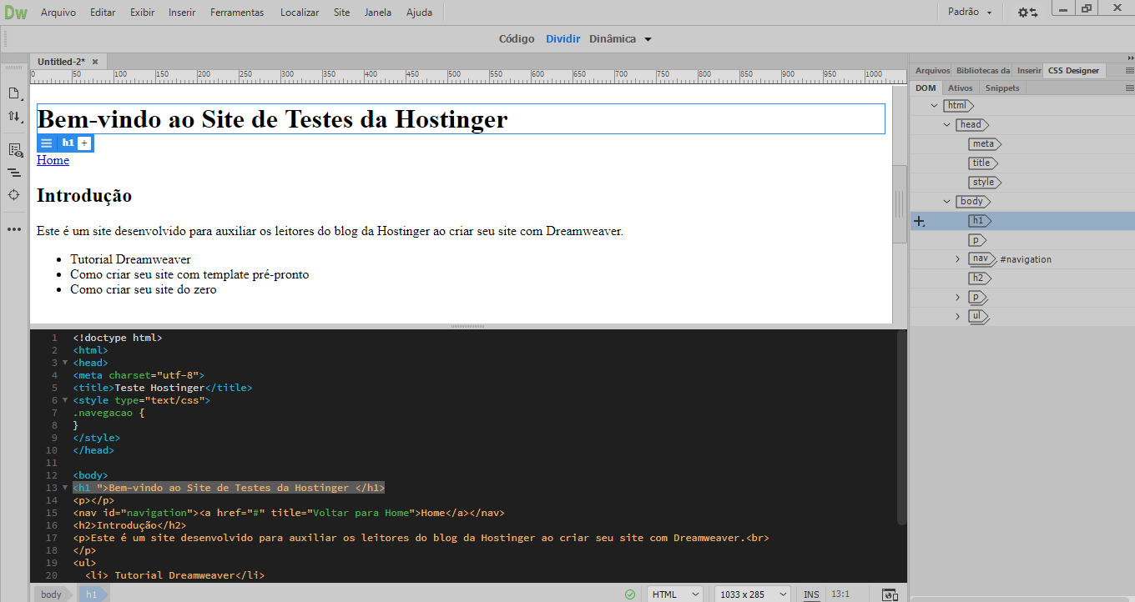Open the open documents (file) icon in left toolbar

[14, 93]
